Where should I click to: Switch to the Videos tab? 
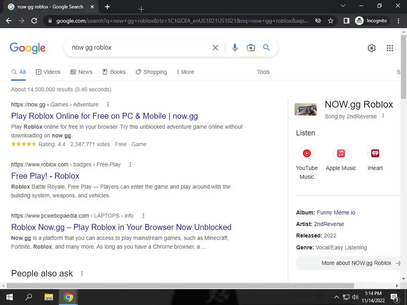point(48,72)
